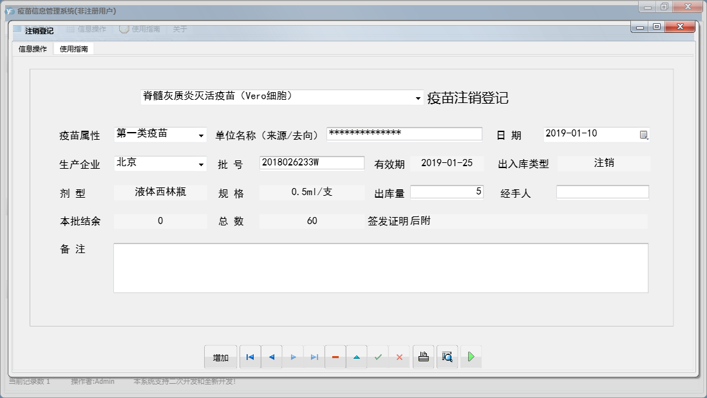Open the vaccine name dropdown list
Viewport: 707px width, 398px height.
pos(417,97)
